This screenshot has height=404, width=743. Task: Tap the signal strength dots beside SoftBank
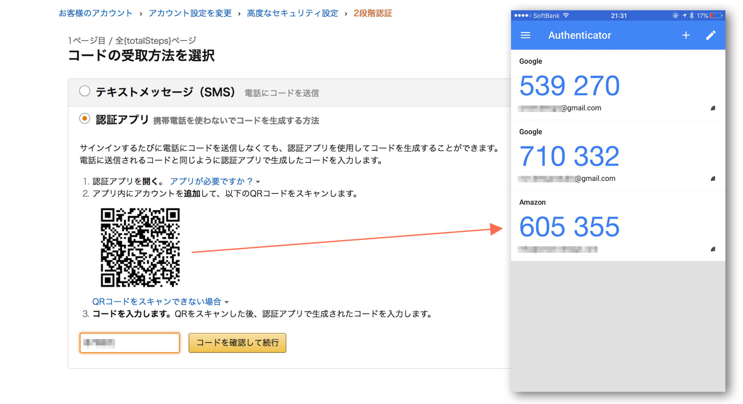523,16
